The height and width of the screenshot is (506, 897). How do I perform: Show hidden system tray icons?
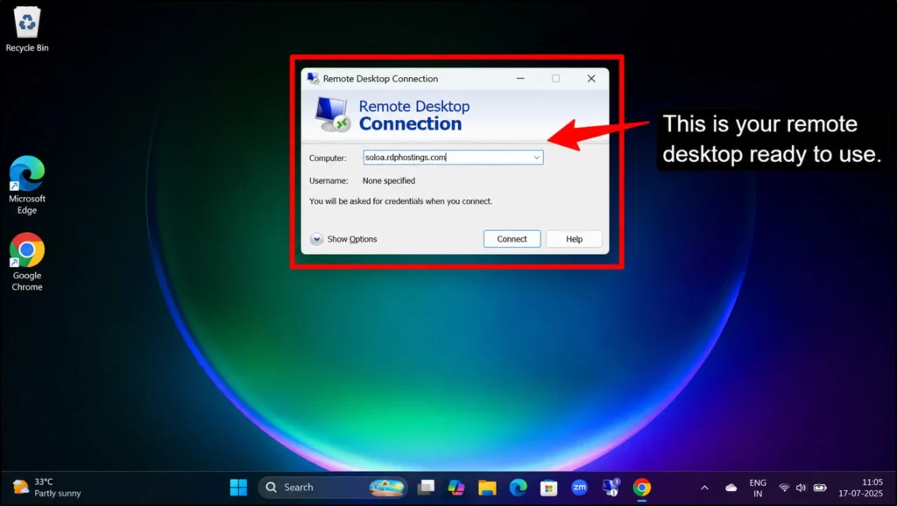click(704, 488)
